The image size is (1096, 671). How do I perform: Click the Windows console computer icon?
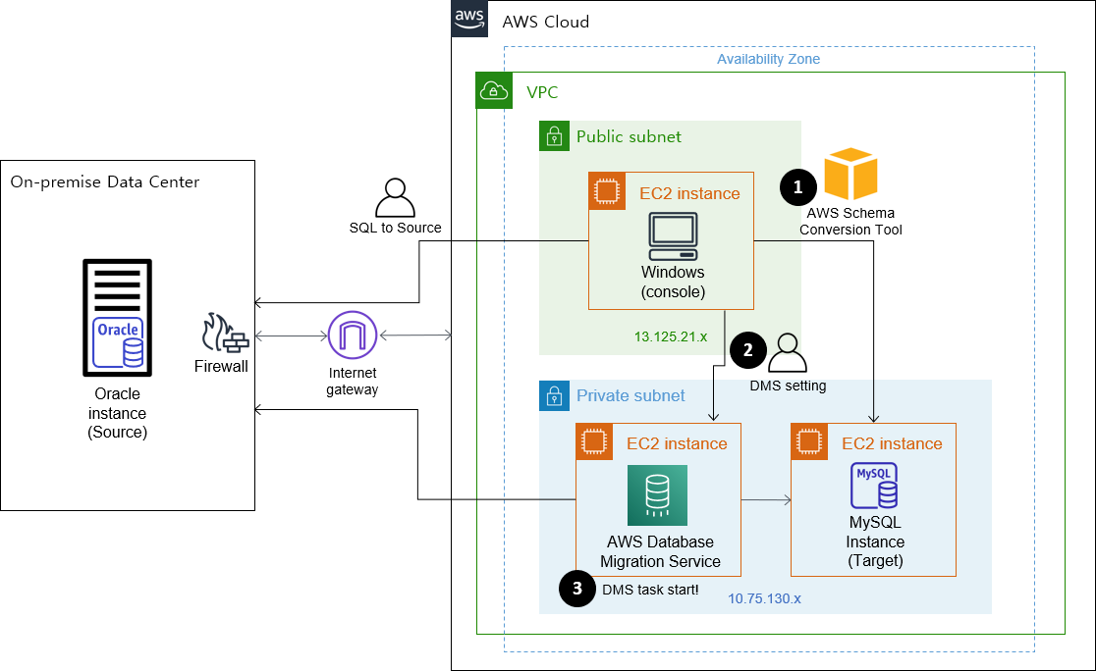pos(673,236)
